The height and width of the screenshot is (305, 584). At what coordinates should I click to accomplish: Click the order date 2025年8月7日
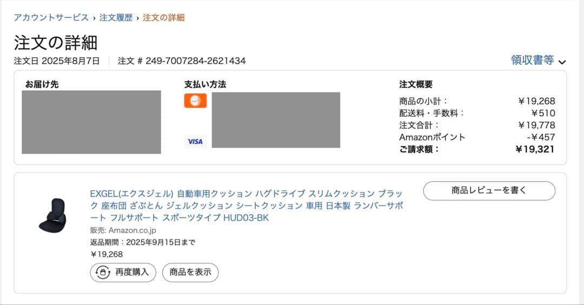(70, 61)
